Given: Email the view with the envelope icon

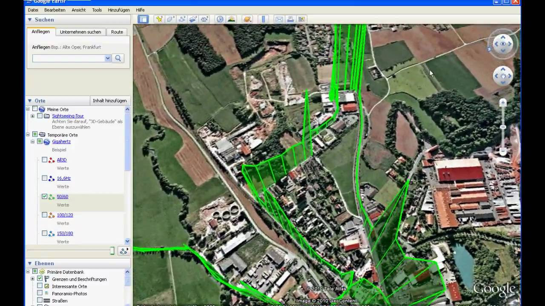Looking at the screenshot, I should [x=279, y=19].
